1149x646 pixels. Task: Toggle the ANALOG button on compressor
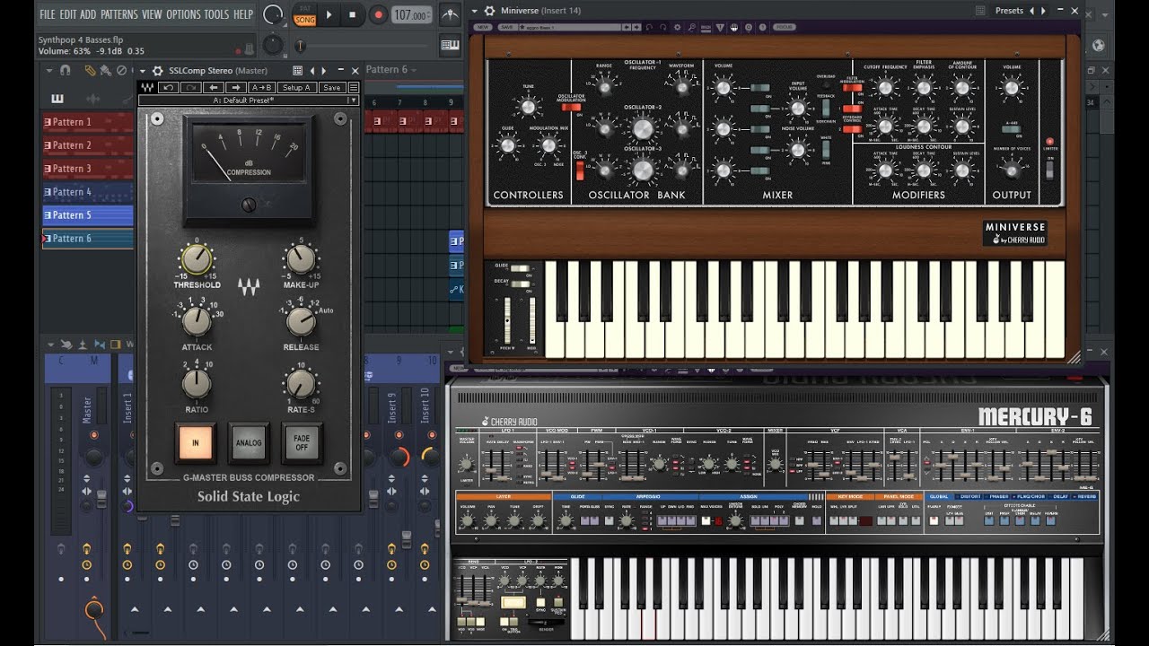coord(249,442)
